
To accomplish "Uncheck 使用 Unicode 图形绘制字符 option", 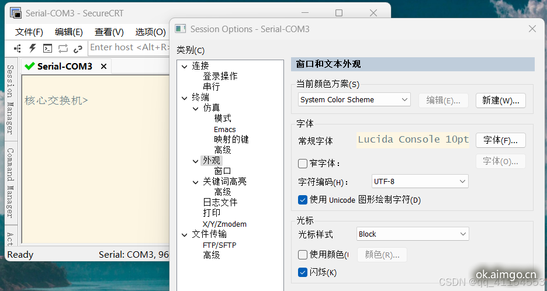I will 303,200.
